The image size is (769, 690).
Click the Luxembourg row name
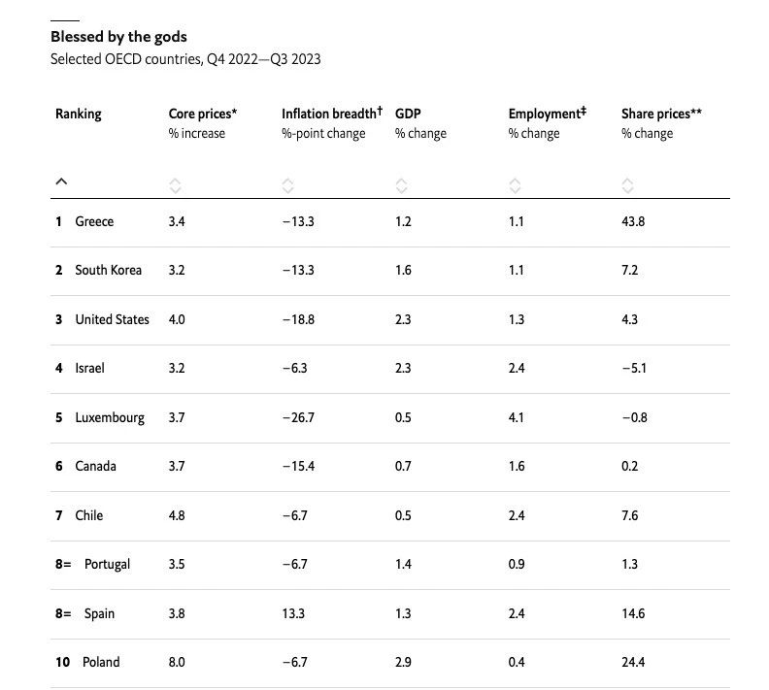pos(110,417)
